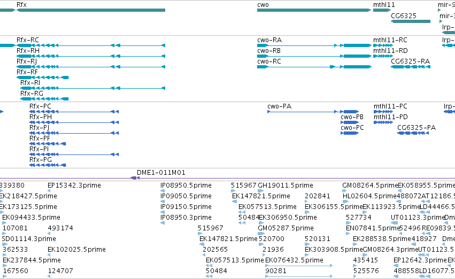Open the Rfx-RC transcript label
Screen dimensions: 455x279
pyautogui.click(x=28, y=40)
